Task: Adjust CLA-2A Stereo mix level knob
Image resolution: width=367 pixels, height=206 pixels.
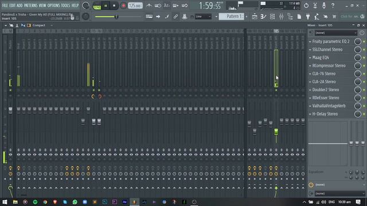Action: tap(357, 82)
